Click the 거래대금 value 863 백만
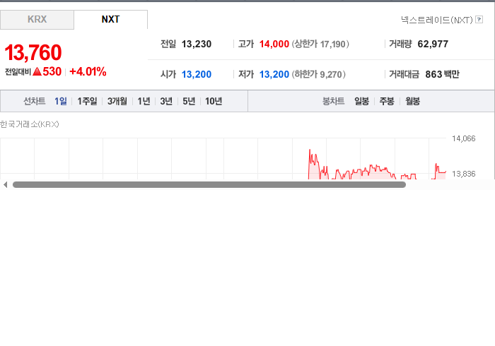The image size is (495, 346). (442, 74)
